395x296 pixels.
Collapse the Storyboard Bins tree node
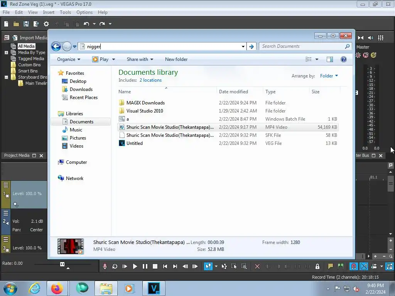coord(6,77)
